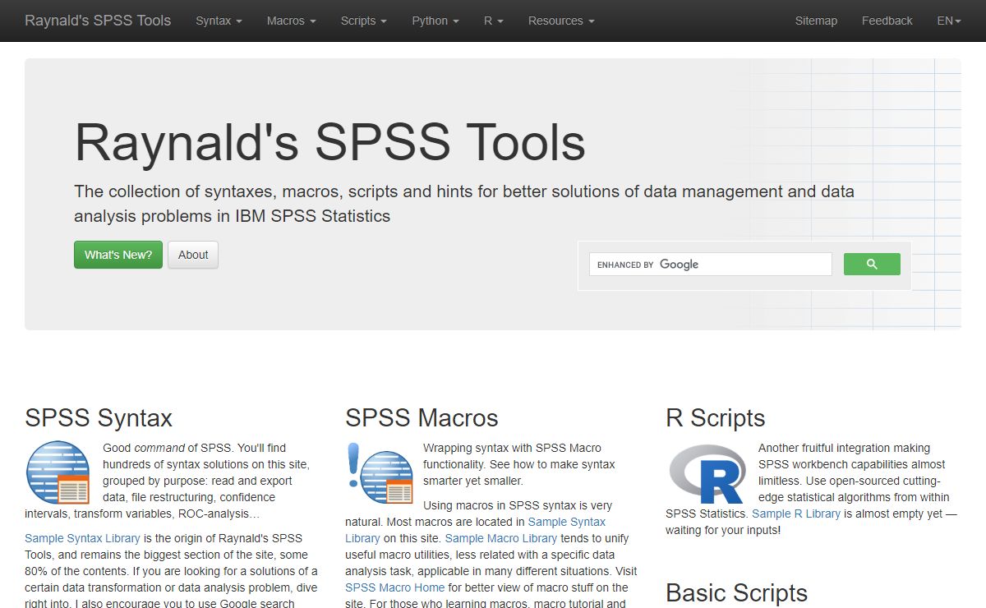The width and height of the screenshot is (986, 608).
Task: Open the Sample R Library link
Action: pyautogui.click(x=796, y=514)
